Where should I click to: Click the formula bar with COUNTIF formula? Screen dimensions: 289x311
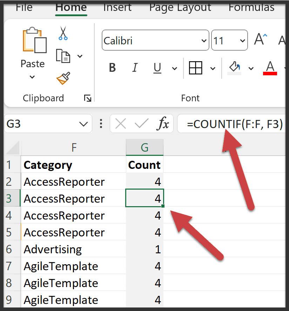click(x=234, y=124)
